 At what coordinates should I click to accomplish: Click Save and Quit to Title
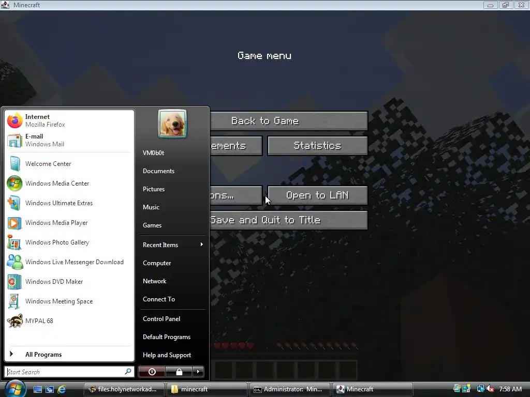tap(288, 220)
